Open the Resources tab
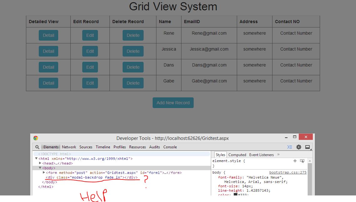The width and height of the screenshot is (356, 202). [137, 147]
